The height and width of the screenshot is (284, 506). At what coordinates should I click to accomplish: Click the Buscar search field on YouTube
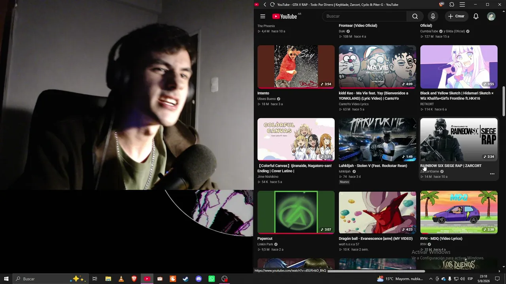(x=364, y=16)
